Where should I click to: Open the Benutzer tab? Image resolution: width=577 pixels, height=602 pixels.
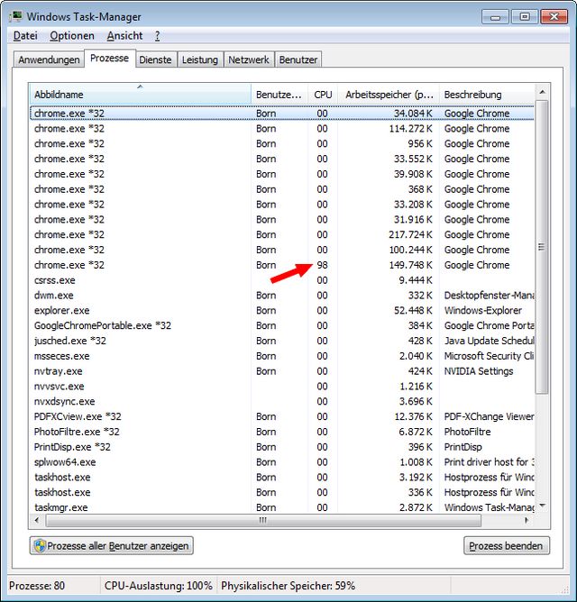(298, 59)
